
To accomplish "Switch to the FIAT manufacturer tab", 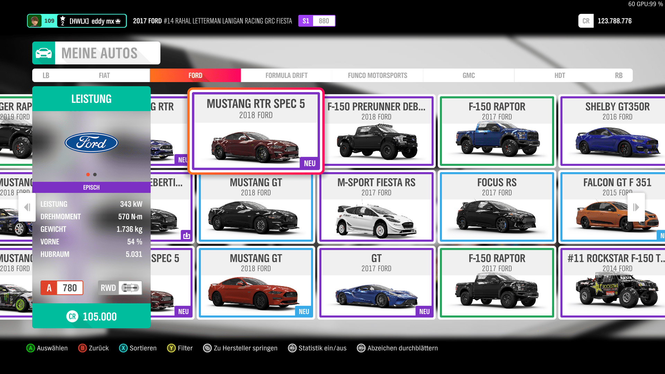I will 104,75.
